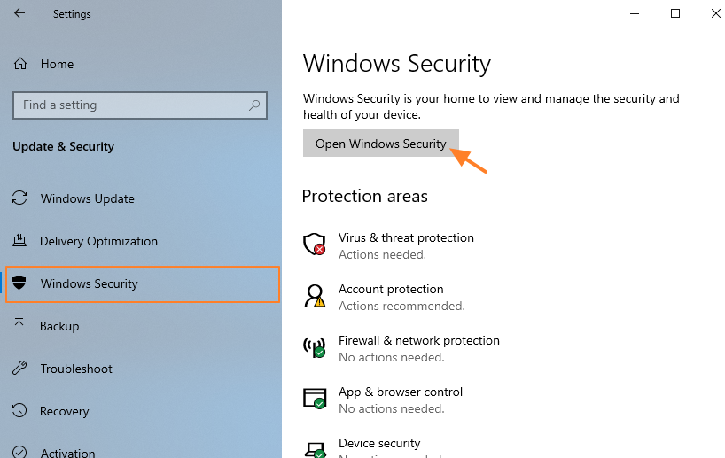
Task: Click the Home house icon
Action: [x=20, y=64]
